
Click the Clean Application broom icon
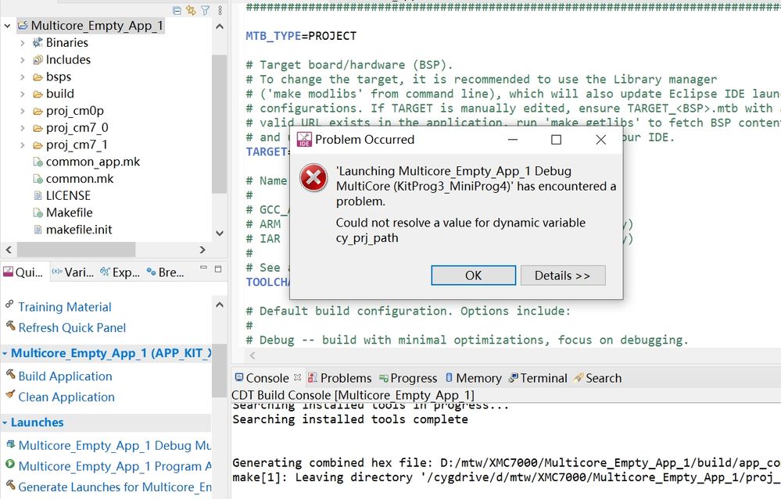(x=10, y=396)
